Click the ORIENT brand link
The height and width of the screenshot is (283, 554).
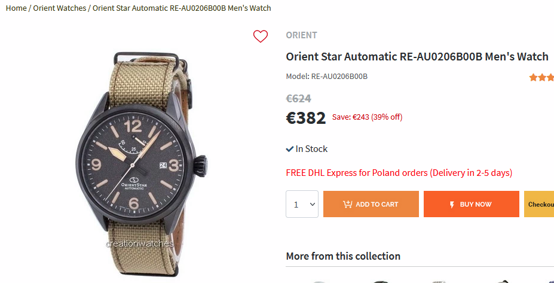301,35
